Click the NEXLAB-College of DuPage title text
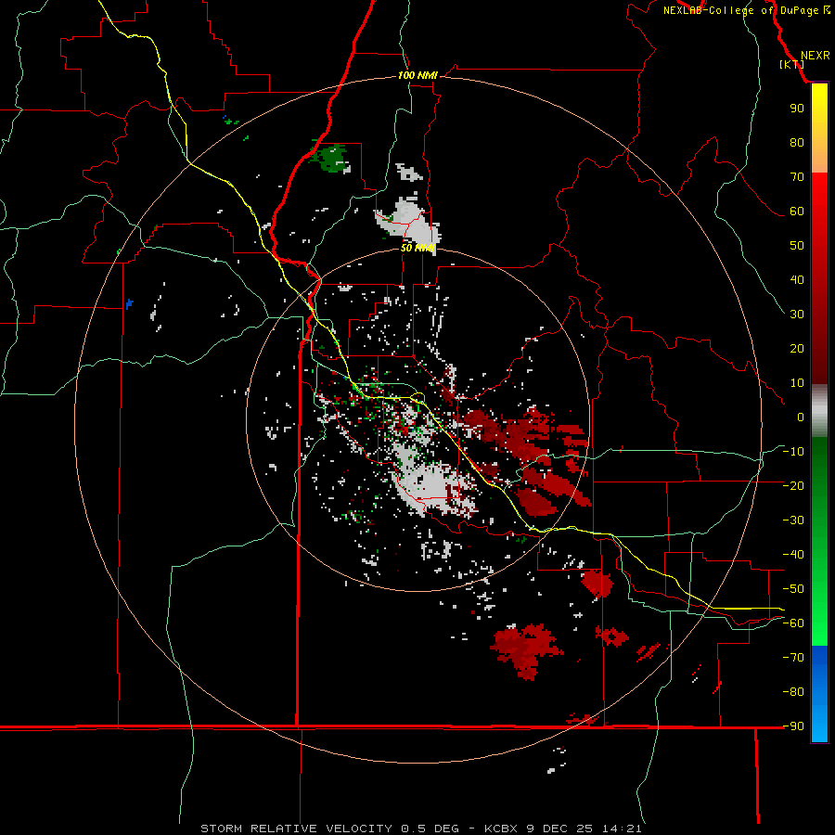 (x=746, y=10)
